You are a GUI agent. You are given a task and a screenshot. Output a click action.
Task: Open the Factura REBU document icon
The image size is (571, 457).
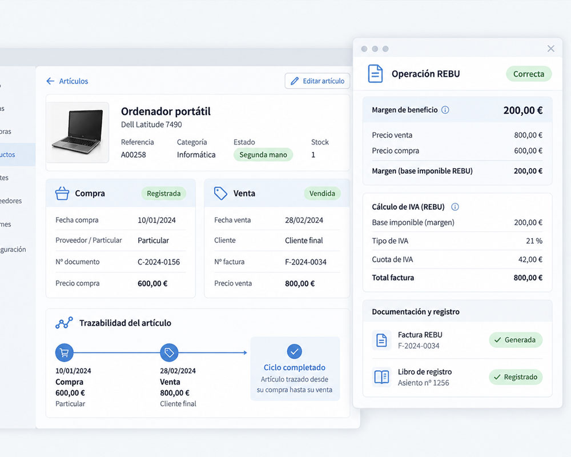[381, 340]
